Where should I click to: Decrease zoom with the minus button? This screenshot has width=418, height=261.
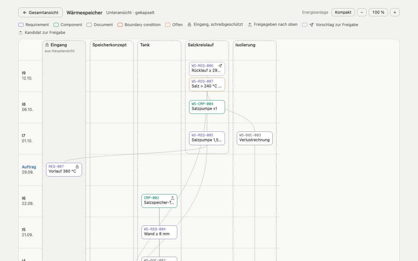pyautogui.click(x=362, y=12)
